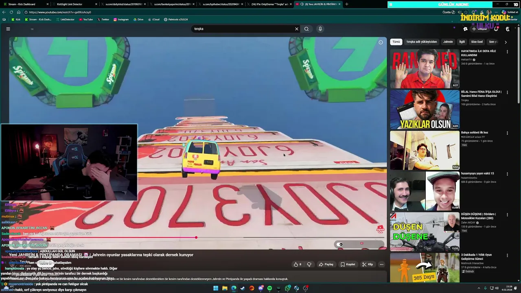Start voice search with microphone icon

[320, 29]
